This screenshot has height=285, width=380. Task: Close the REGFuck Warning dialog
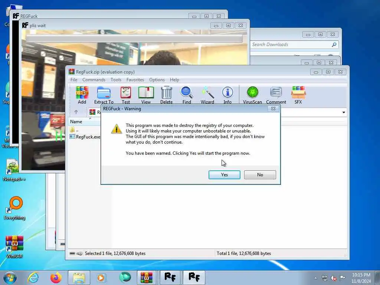point(273,109)
